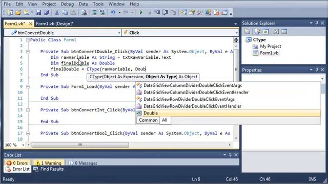Toggle the 0 Errors filter button

pos(17,163)
